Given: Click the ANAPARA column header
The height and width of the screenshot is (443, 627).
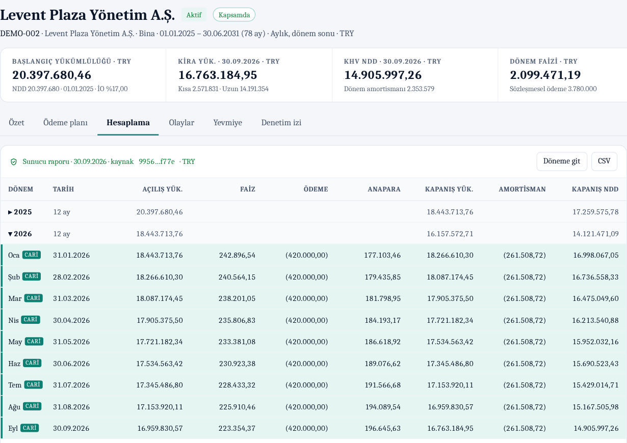Looking at the screenshot, I should click(x=384, y=189).
